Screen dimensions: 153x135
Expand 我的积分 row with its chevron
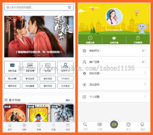pos(145,50)
